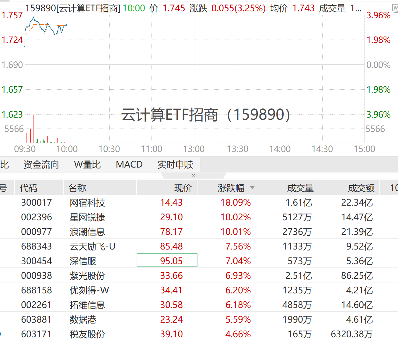Image resolution: width=398 pixels, height=340 pixels.
Task: Select stock code 300017
Action: (x=37, y=203)
